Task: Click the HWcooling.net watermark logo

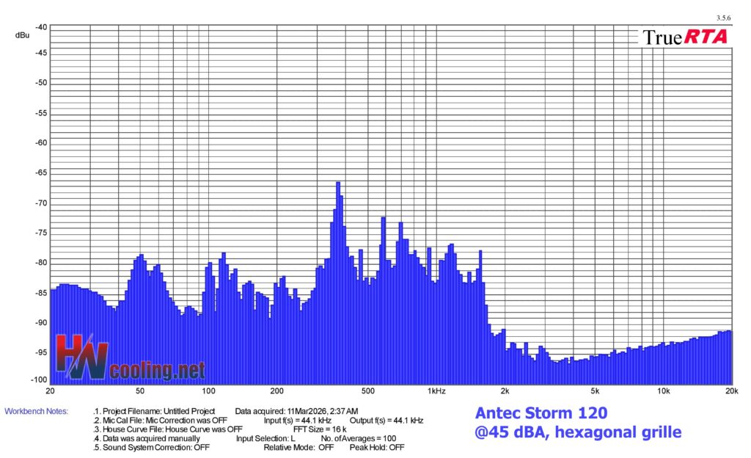Action: (130, 360)
